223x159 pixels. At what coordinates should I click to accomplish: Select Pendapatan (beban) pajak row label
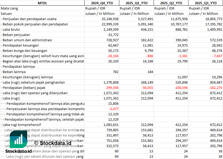coord(23,88)
